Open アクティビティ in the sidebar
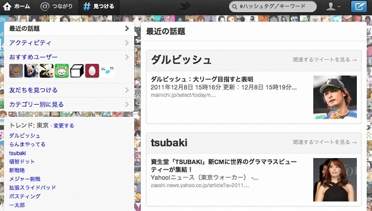 tap(69, 43)
